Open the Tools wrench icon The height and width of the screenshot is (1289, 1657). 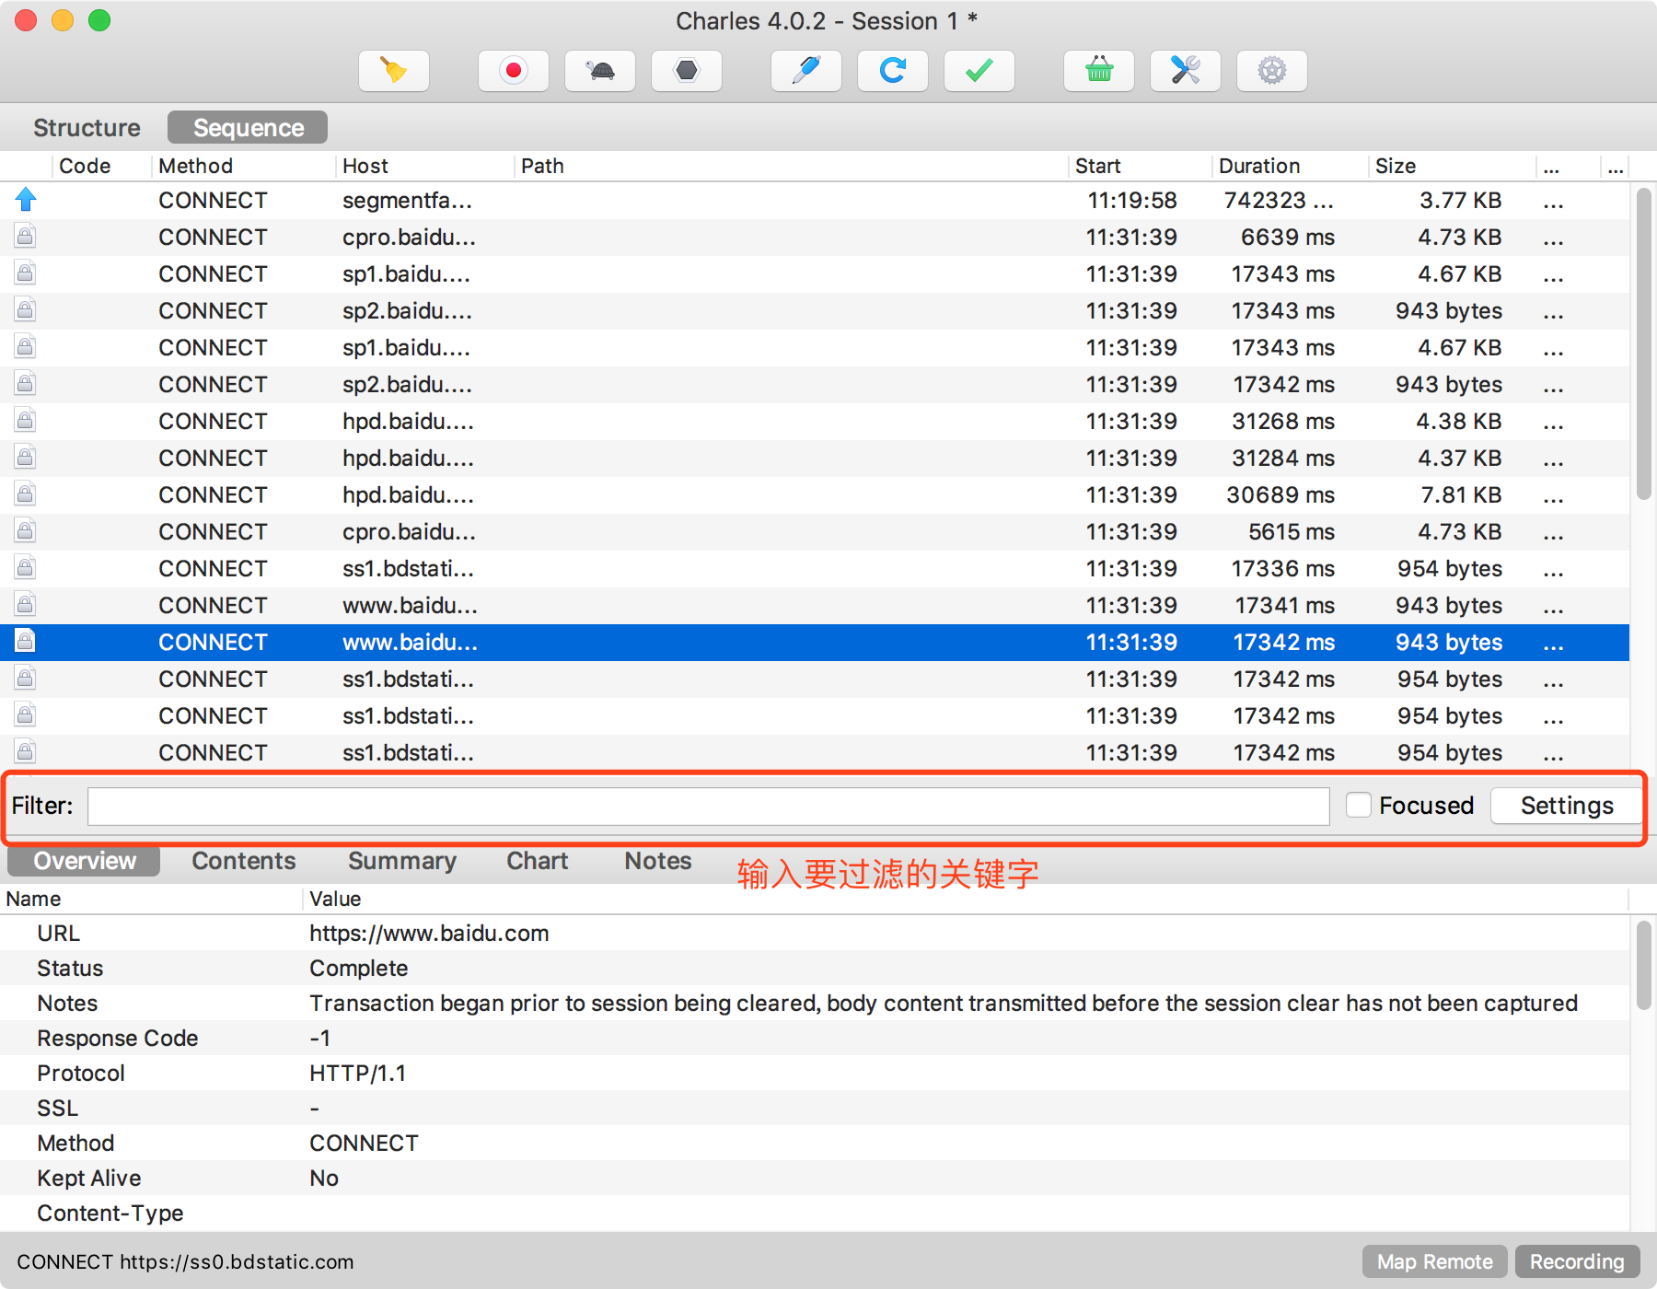[x=1186, y=71]
